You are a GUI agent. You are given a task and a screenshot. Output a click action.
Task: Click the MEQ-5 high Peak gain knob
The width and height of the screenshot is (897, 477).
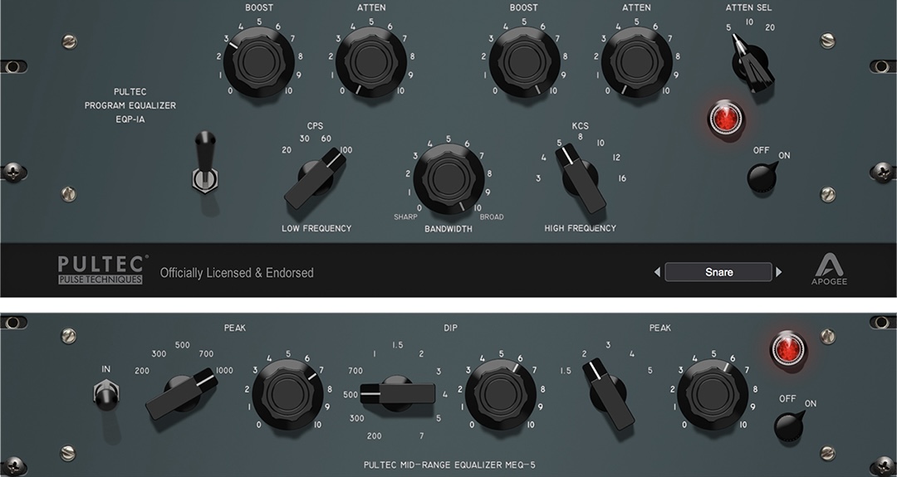pyautogui.click(x=713, y=394)
